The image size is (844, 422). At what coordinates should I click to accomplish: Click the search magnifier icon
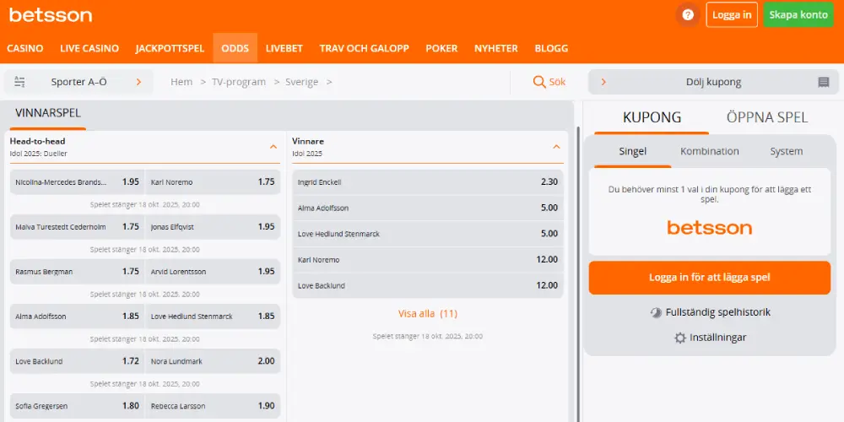pyautogui.click(x=539, y=82)
